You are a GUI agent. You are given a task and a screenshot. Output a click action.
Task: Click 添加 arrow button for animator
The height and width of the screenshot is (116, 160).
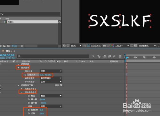pos(61,85)
